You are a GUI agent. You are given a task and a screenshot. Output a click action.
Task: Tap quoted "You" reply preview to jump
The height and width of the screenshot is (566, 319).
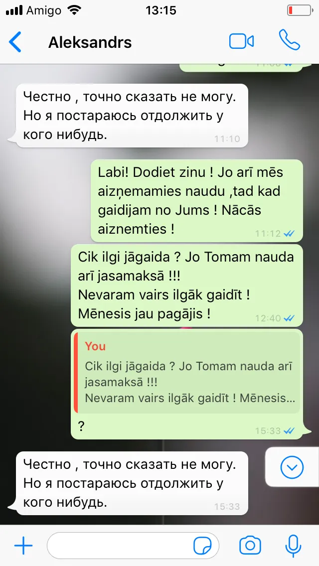coord(187,373)
